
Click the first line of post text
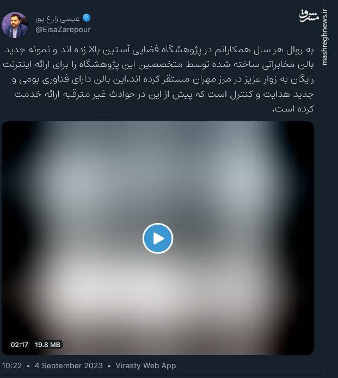click(x=159, y=50)
